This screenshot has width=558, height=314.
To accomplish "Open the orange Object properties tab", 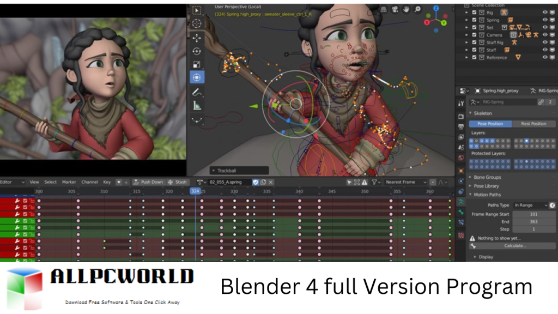I will pos(461,171).
